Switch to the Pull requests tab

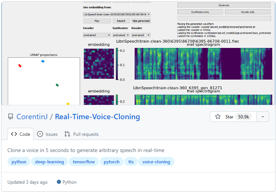pos(82,134)
